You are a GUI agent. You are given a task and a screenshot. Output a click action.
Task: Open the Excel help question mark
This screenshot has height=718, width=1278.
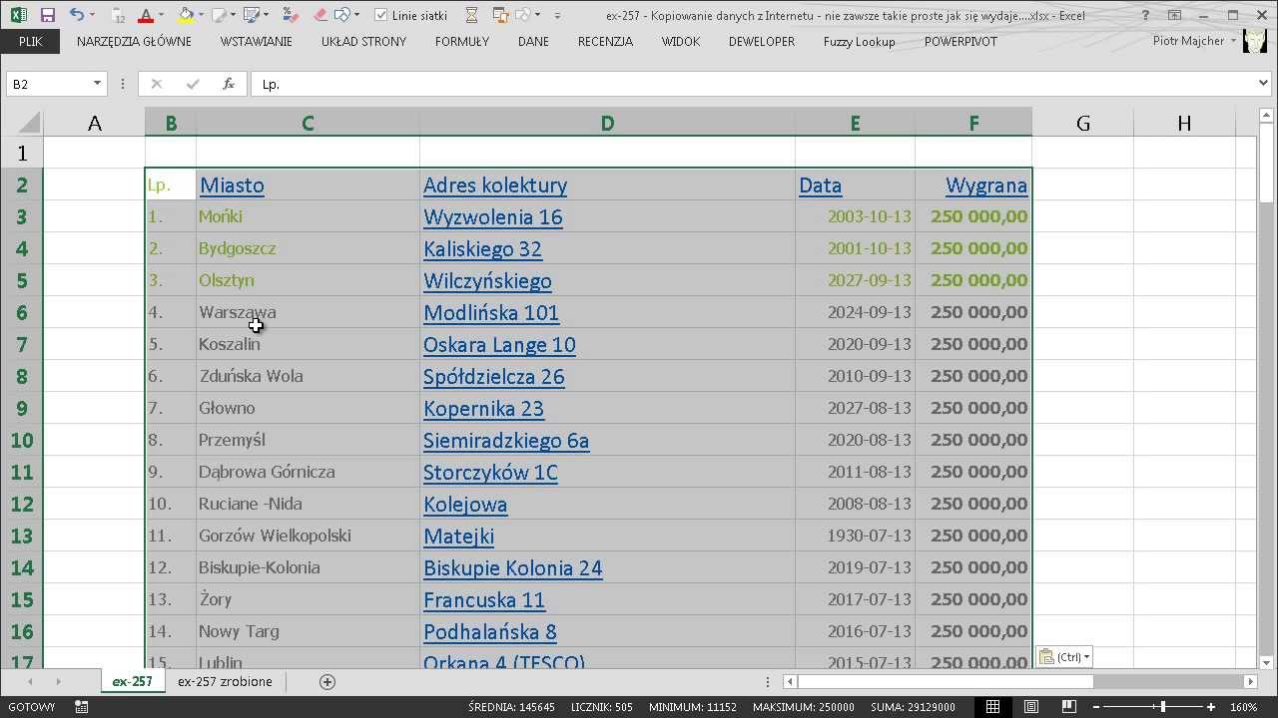[x=1145, y=15]
